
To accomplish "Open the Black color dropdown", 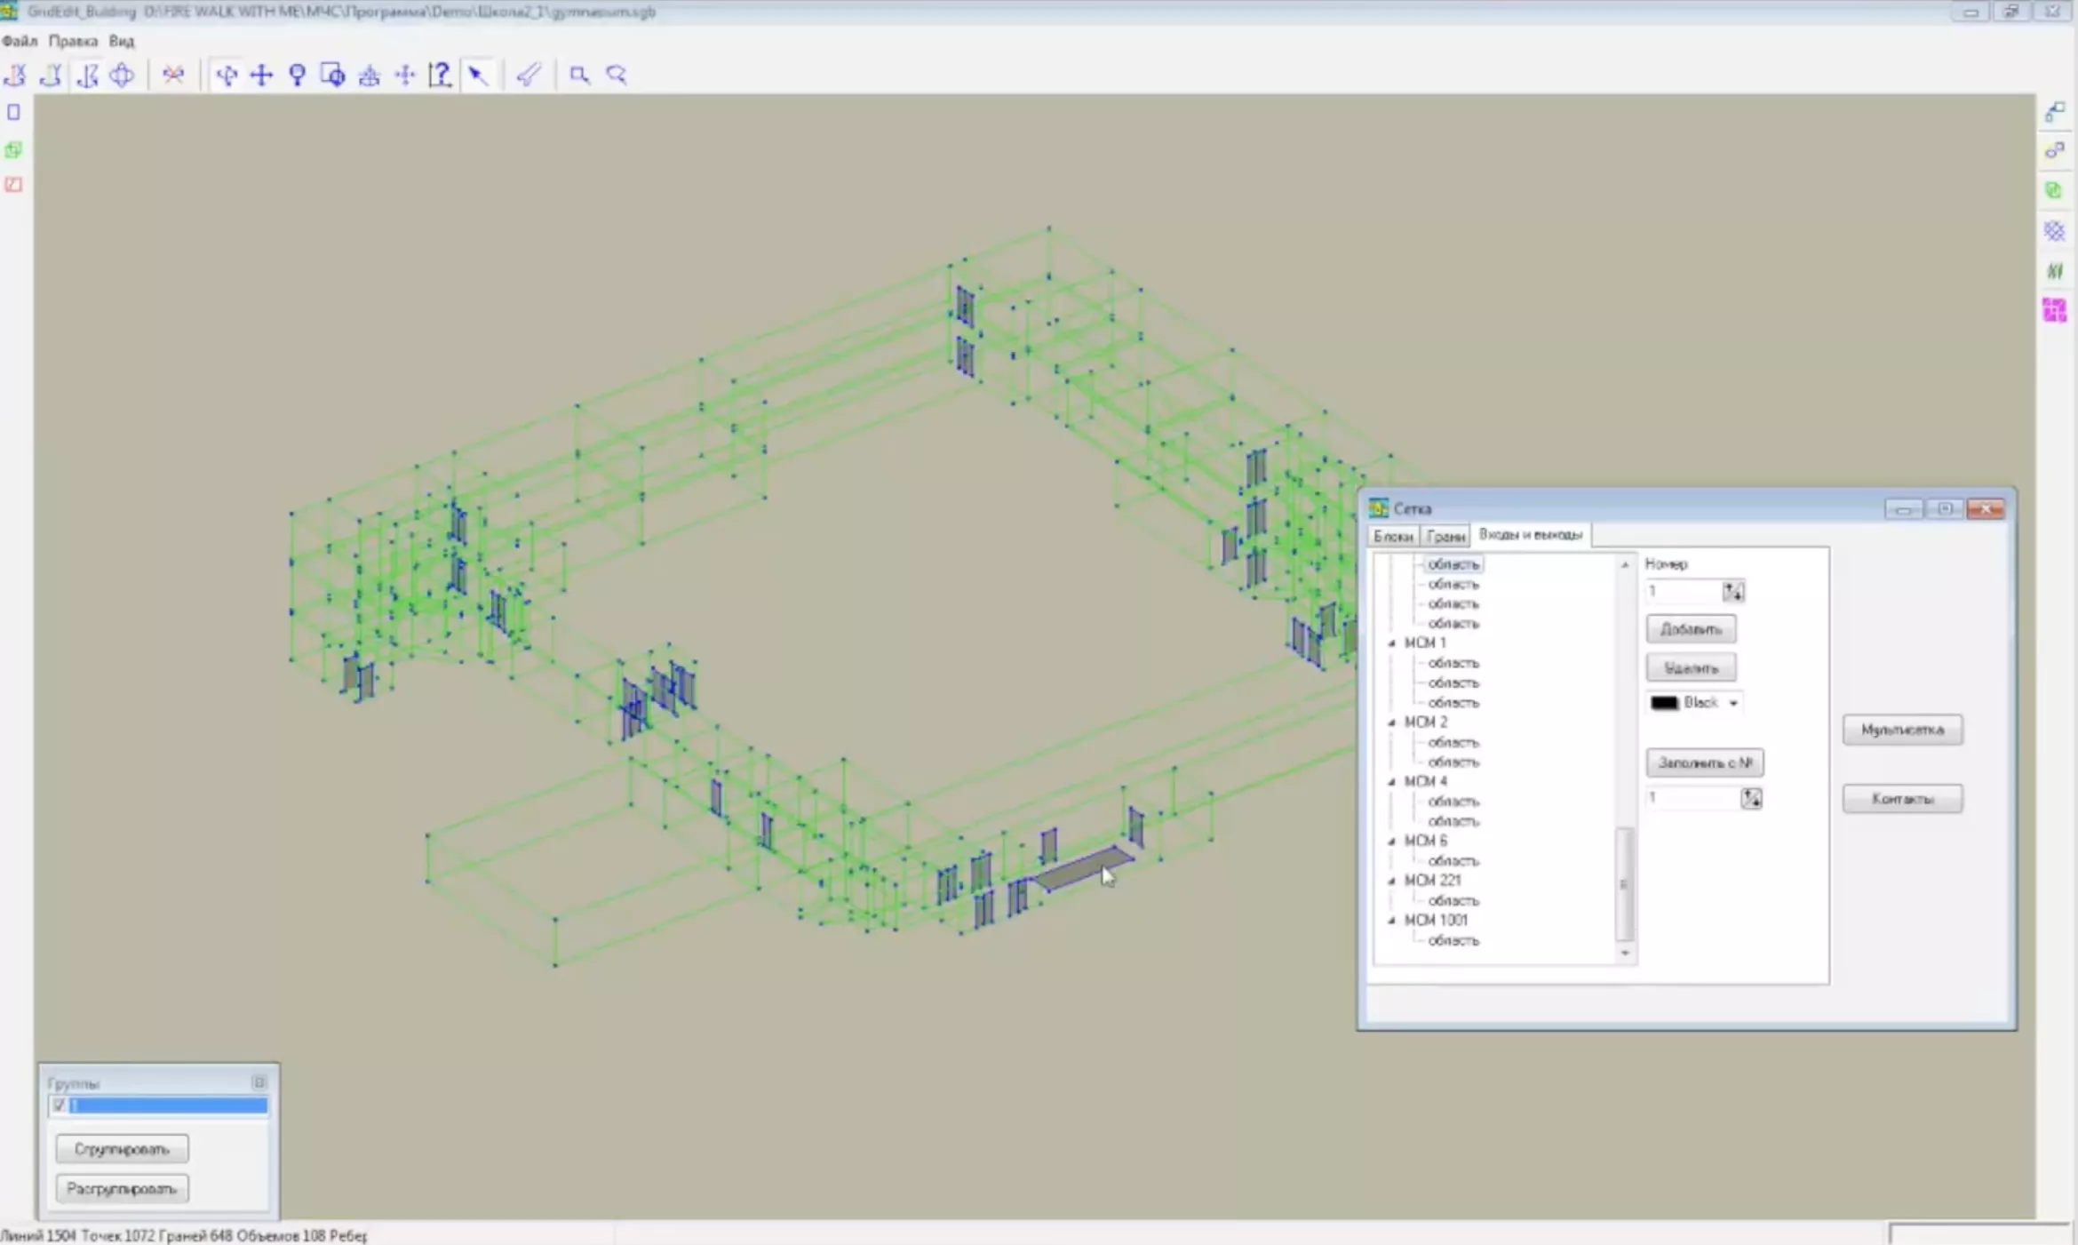I will click(1732, 703).
